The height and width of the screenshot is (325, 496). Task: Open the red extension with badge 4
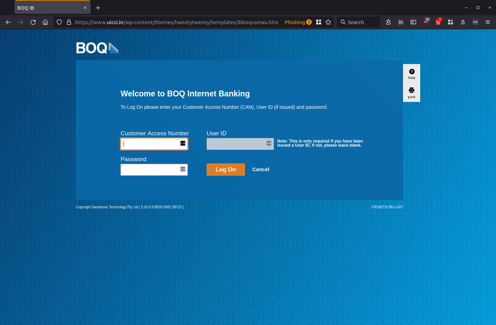438,22
